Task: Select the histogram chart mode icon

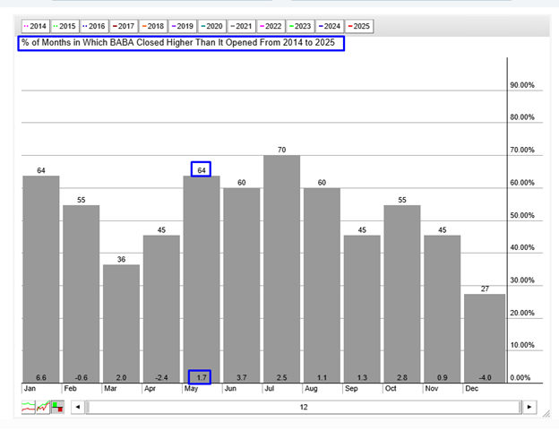Action: (57, 407)
